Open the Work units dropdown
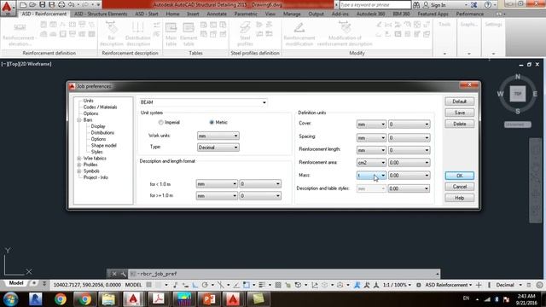Image resolution: width=546 pixels, height=307 pixels. click(x=218, y=136)
